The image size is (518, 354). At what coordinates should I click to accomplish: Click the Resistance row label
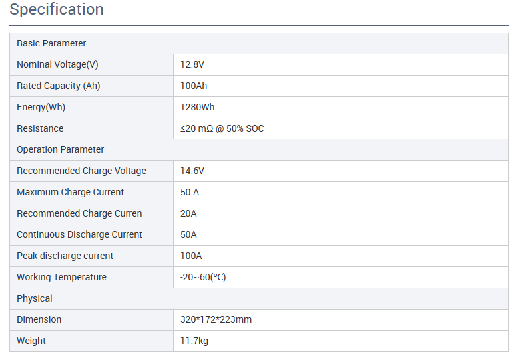(40, 128)
